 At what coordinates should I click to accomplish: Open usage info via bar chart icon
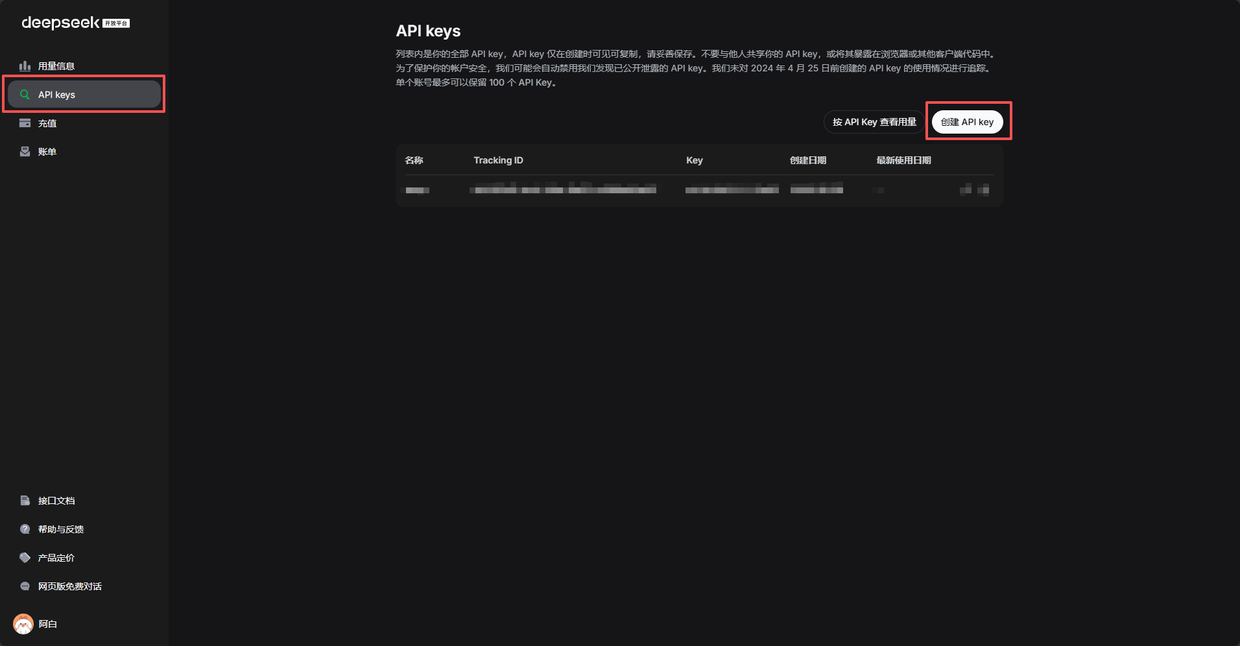point(25,66)
